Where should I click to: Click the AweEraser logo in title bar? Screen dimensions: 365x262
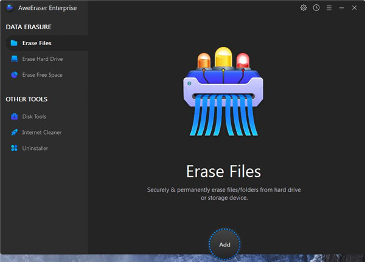coord(9,9)
